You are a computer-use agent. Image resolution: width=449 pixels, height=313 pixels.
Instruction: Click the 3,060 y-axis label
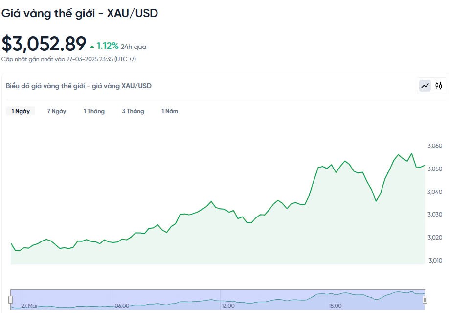[x=434, y=146]
